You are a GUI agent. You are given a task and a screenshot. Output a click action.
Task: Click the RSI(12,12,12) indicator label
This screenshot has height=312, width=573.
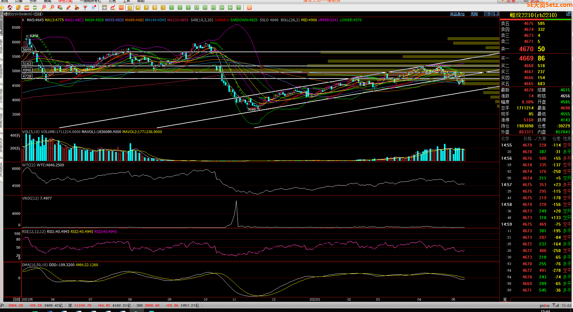tap(34, 232)
